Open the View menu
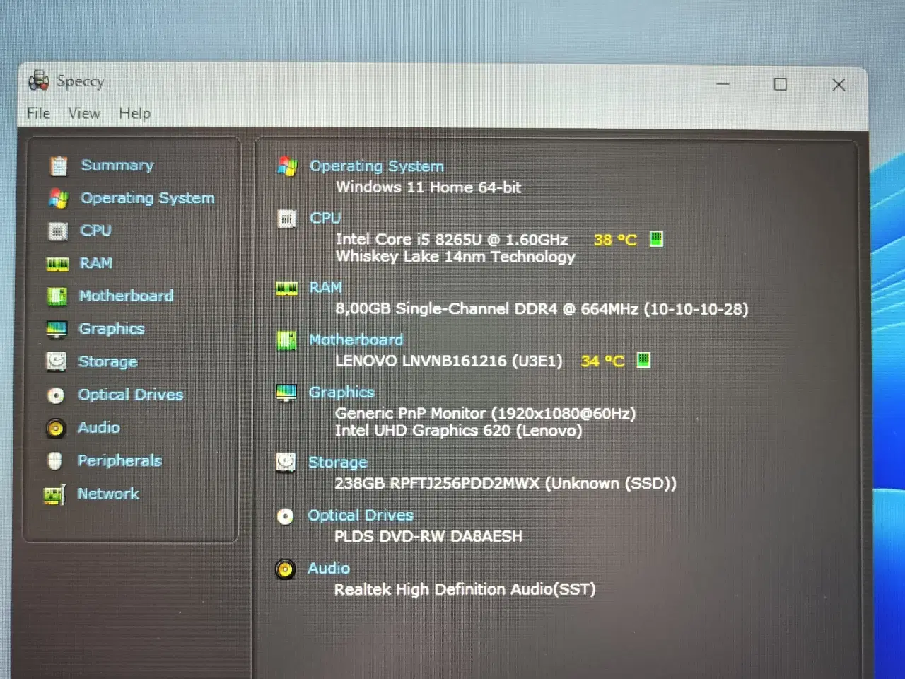This screenshot has height=679, width=905. click(84, 113)
